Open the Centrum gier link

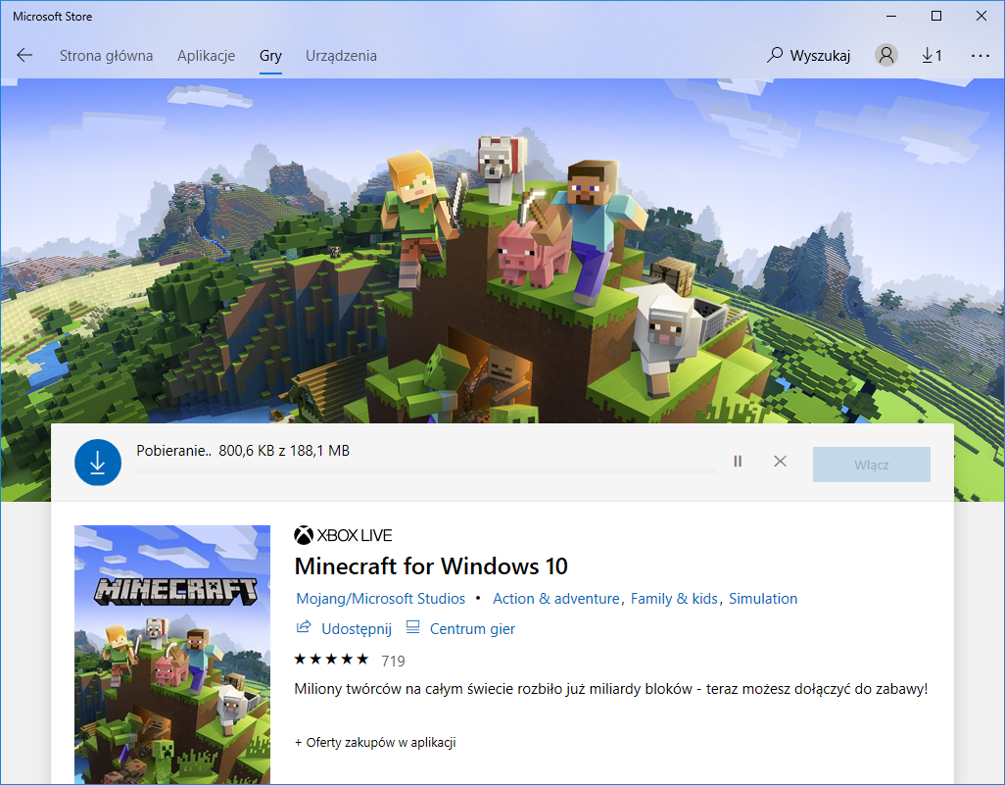click(x=472, y=628)
